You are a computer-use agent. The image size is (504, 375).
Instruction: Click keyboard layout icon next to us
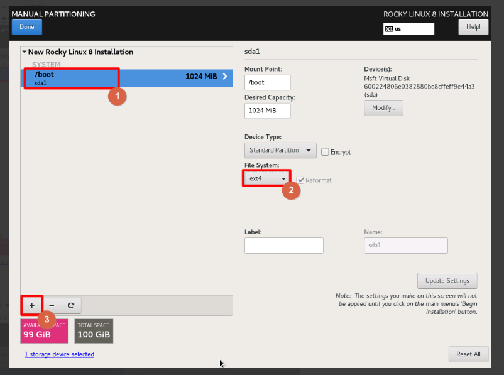click(389, 29)
